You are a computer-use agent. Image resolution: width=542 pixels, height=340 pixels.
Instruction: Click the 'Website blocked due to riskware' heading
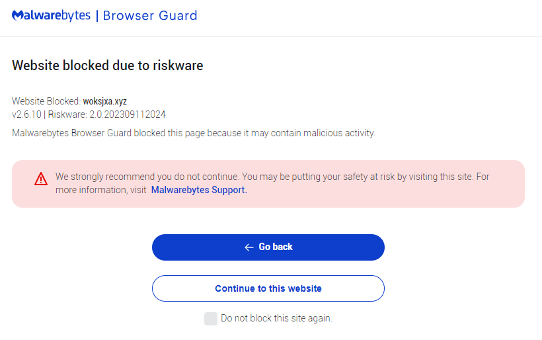coord(107,65)
